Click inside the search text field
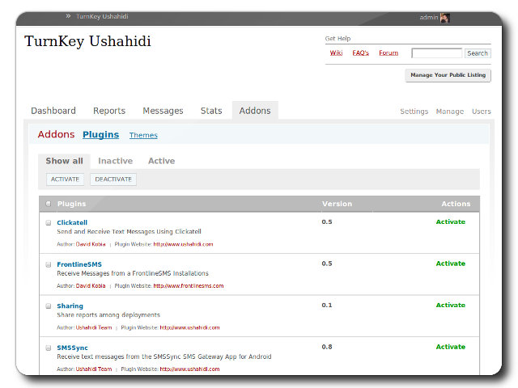 coord(436,53)
